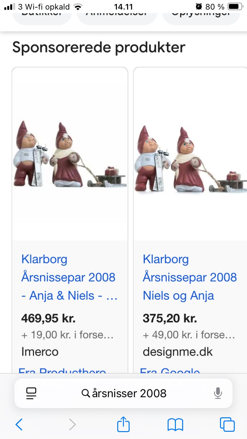Select the address bar with årsnisser 2008
247x439 pixels.
pos(123,393)
